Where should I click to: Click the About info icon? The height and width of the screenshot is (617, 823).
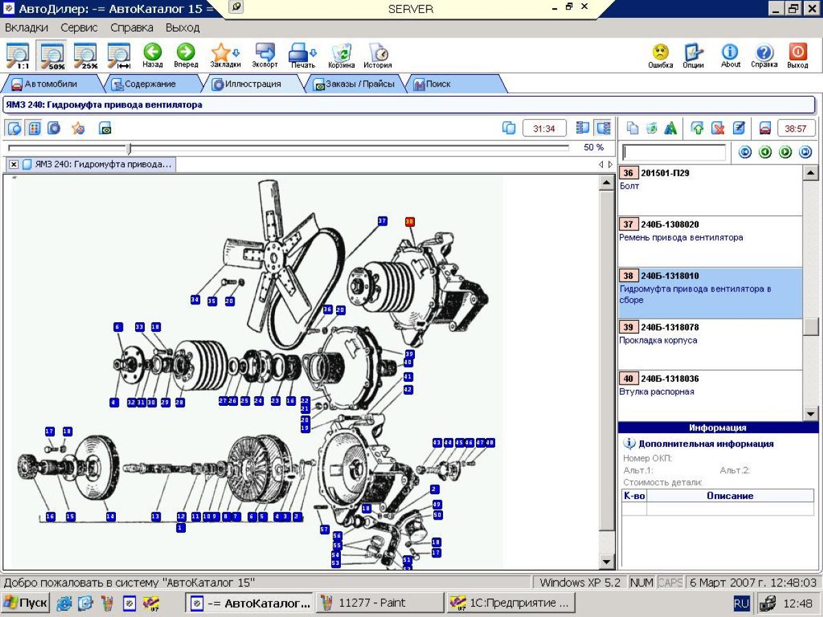point(730,53)
